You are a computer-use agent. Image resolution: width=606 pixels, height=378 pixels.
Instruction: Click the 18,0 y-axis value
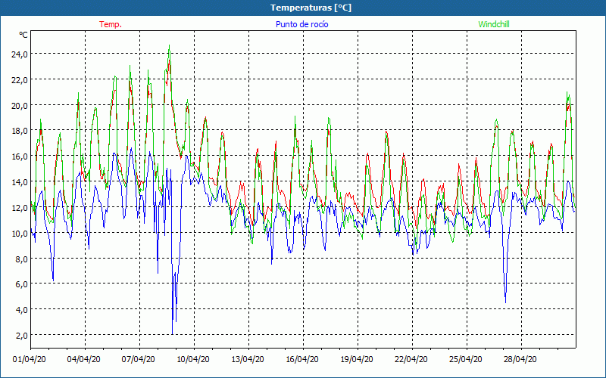tap(20, 131)
